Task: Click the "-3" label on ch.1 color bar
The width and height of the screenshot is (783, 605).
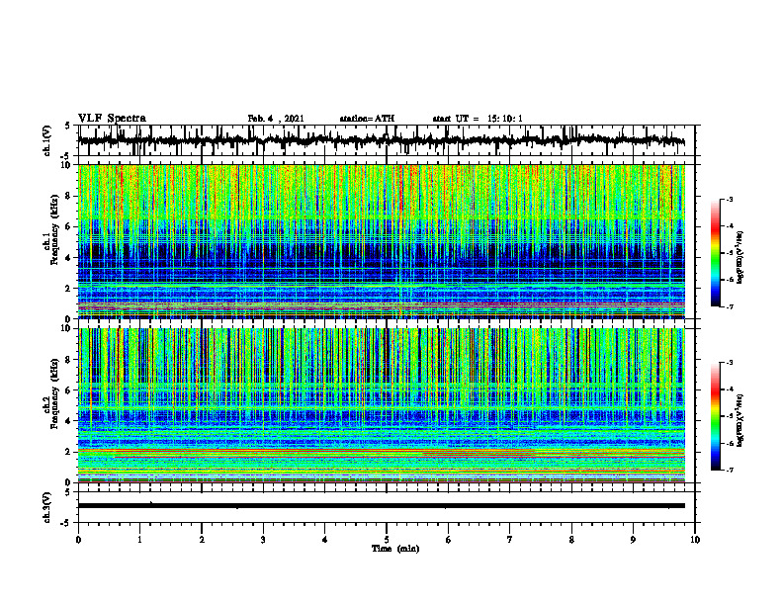Action: pyautogui.click(x=729, y=199)
